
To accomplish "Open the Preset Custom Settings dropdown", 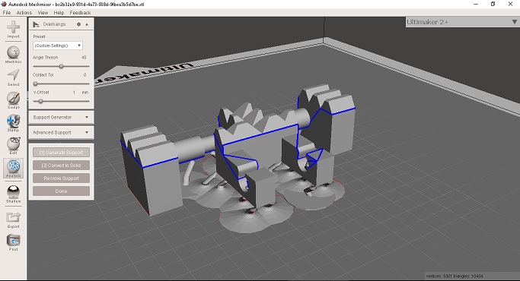I will pyautogui.click(x=58, y=46).
